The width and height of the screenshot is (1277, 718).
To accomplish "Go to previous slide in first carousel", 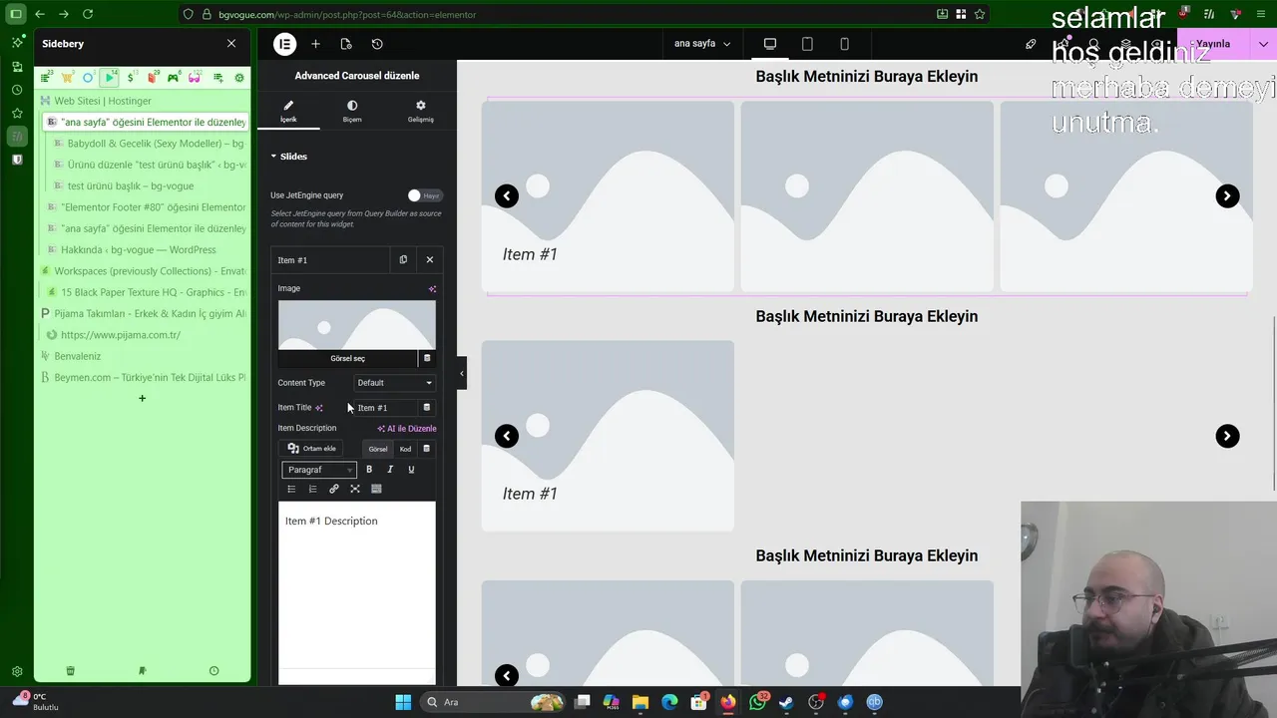I will point(507,196).
